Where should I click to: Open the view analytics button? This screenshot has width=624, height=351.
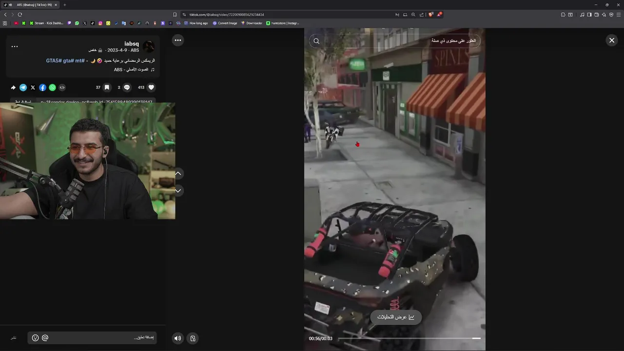click(x=396, y=317)
